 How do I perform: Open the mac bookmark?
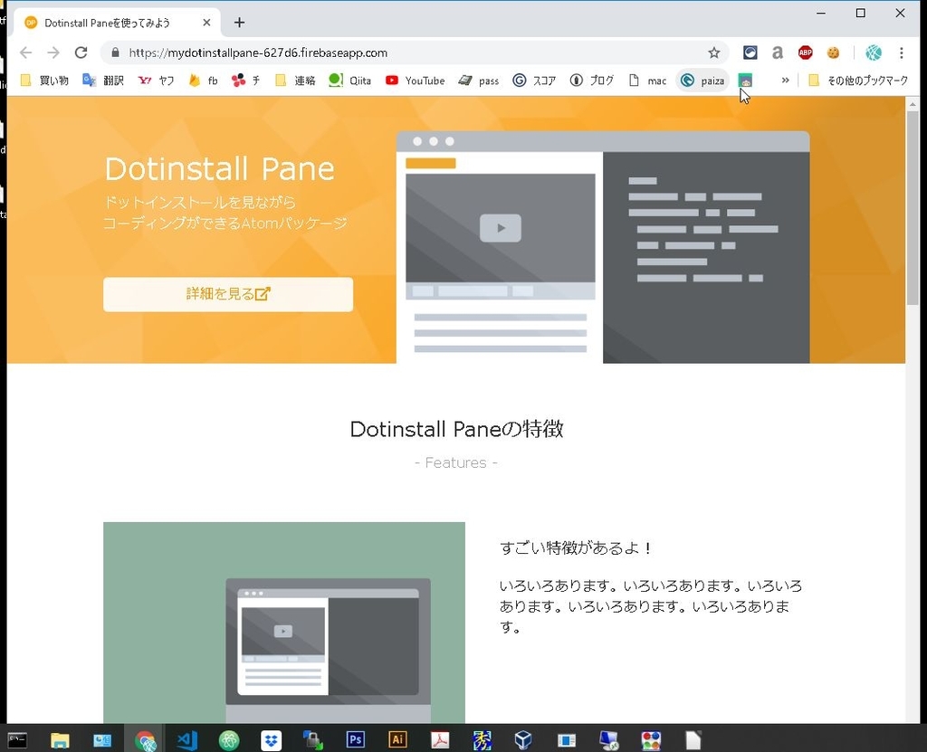click(x=647, y=81)
